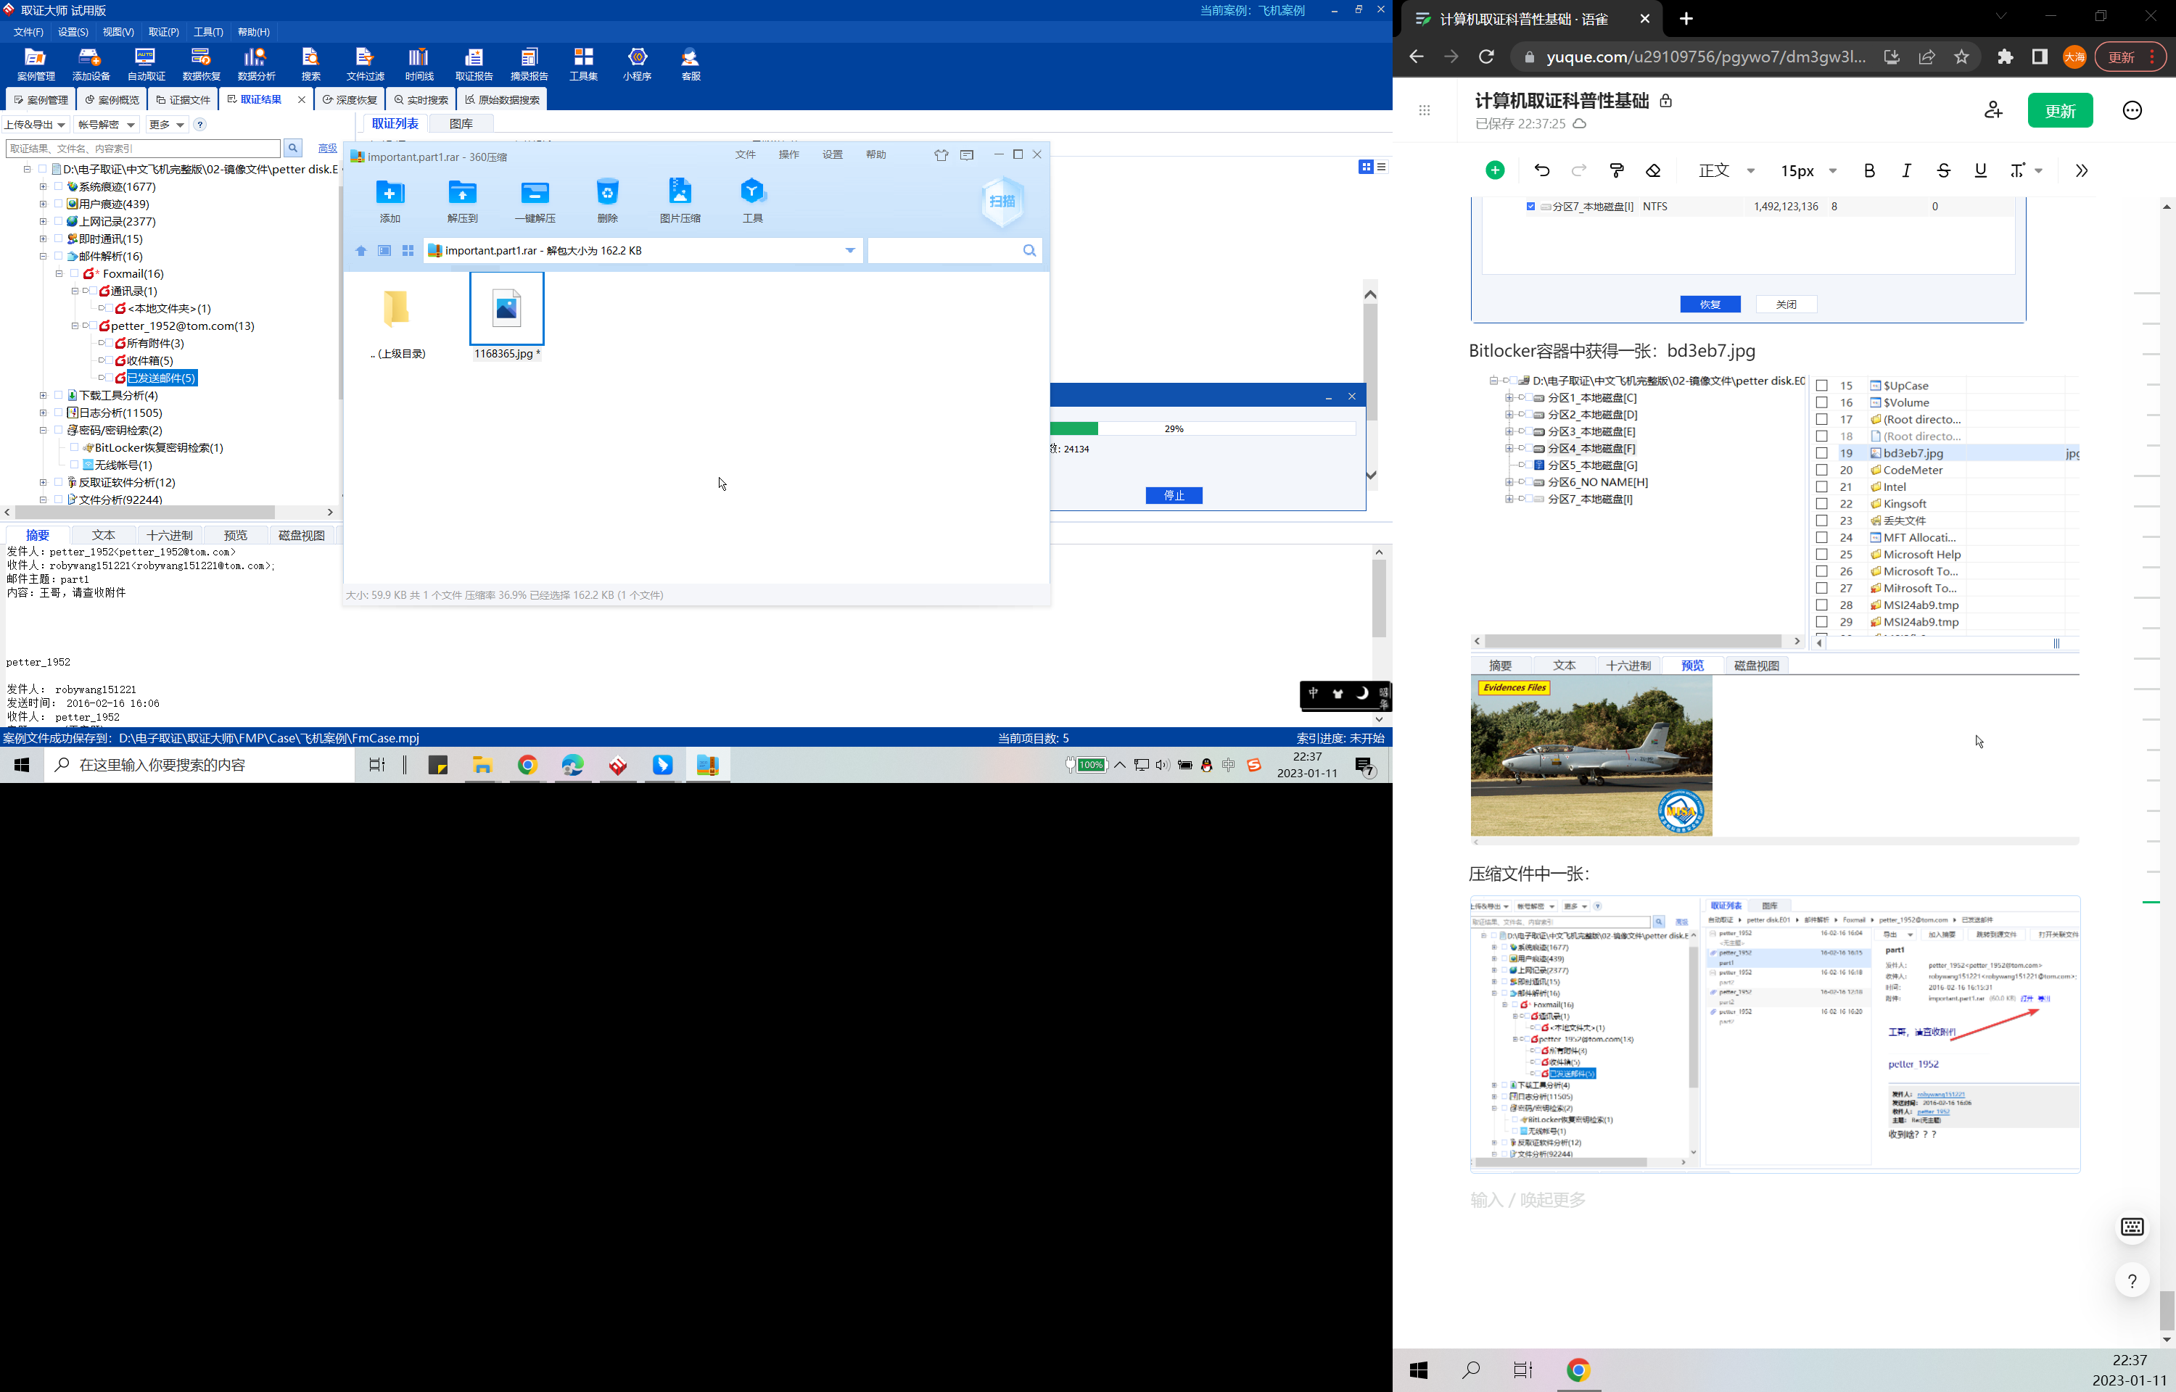
Task: Click the blue 停止 button
Action: [x=1173, y=495]
